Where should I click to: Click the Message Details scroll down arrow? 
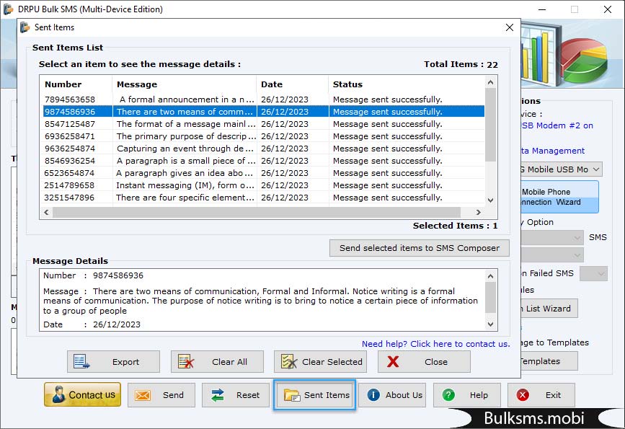[491, 324]
